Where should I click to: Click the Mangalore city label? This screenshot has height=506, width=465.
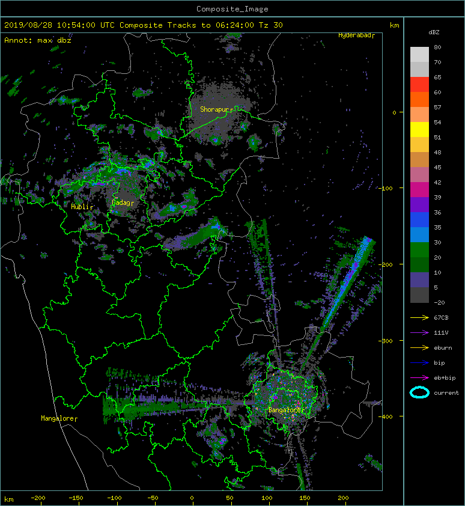58,418
